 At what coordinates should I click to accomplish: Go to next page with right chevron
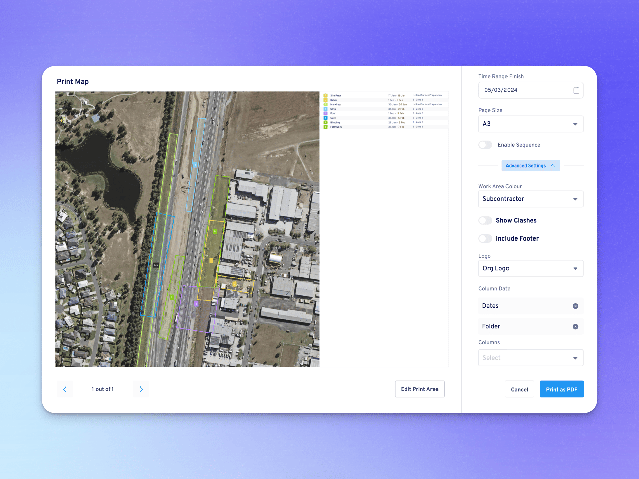point(141,389)
